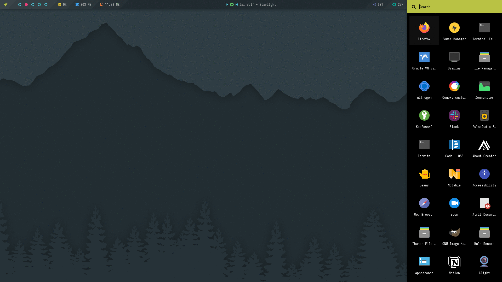Launch Code - OSS editor
The image size is (502, 282).
tap(454, 148)
